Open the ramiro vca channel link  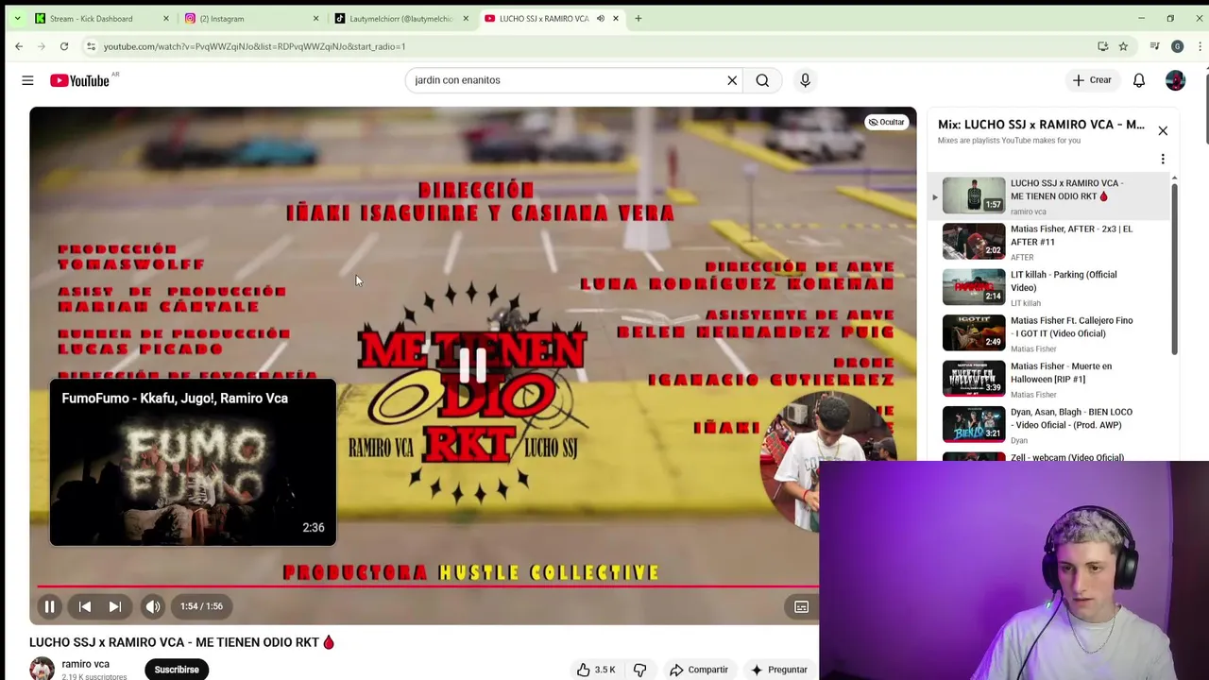85,664
